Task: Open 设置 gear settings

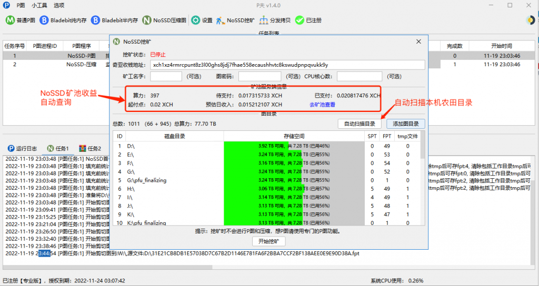Action: [x=195, y=21]
